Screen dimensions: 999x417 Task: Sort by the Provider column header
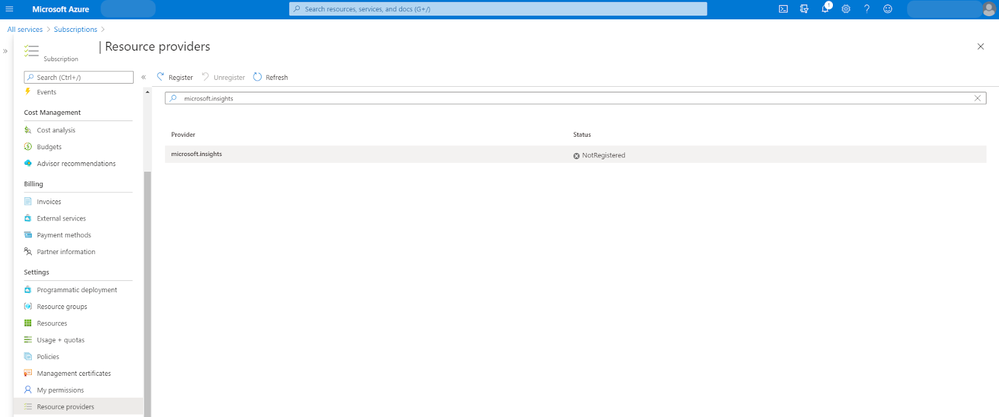click(x=184, y=135)
